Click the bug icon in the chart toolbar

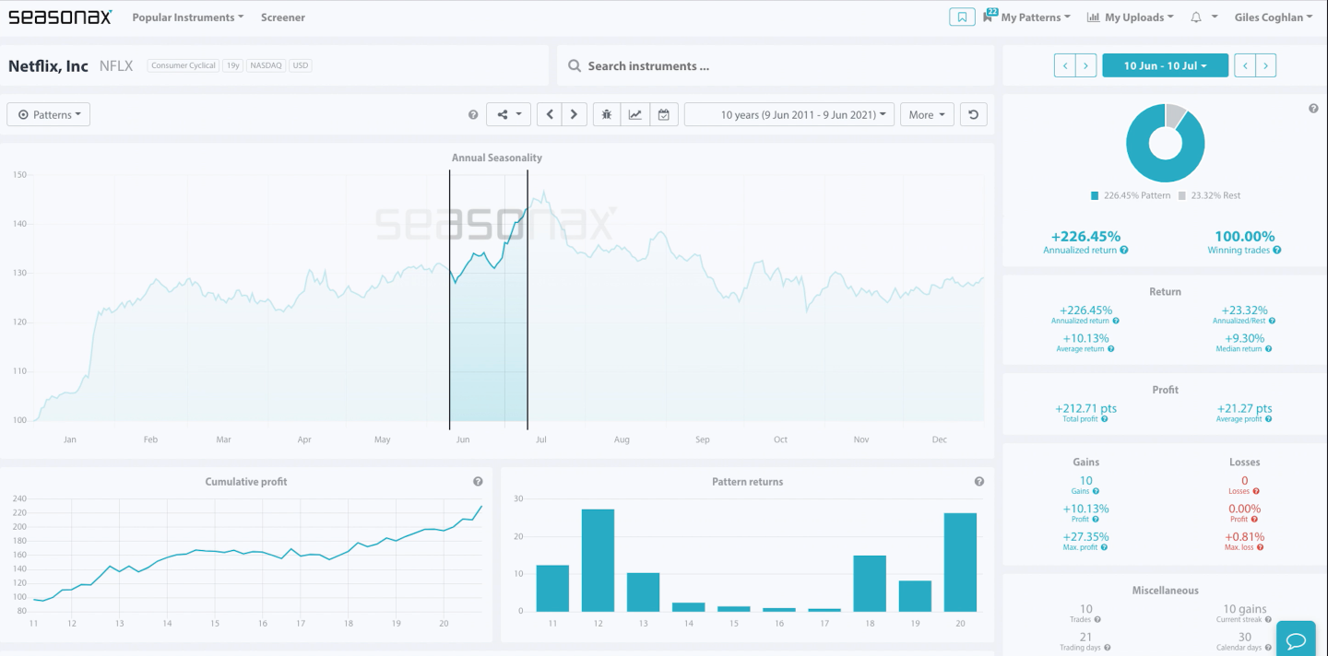(x=606, y=114)
